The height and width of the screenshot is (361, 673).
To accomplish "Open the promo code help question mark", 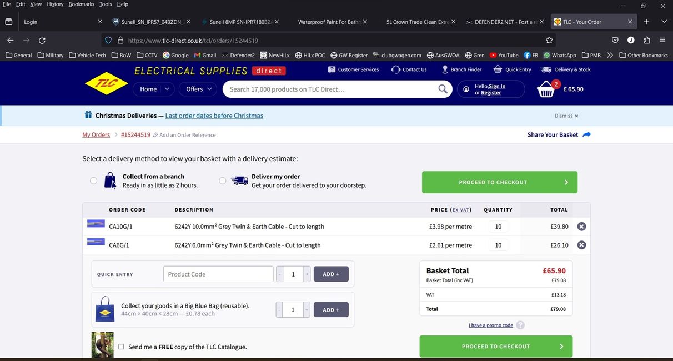I will tap(520, 325).
